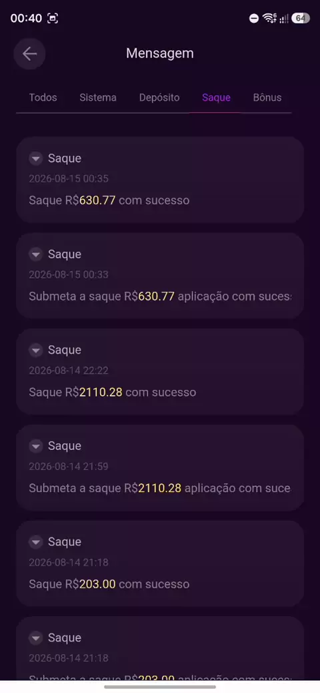Open the Saque R$630.77 com sucesso card
Viewport: 320px width, 693px height.
point(160,180)
